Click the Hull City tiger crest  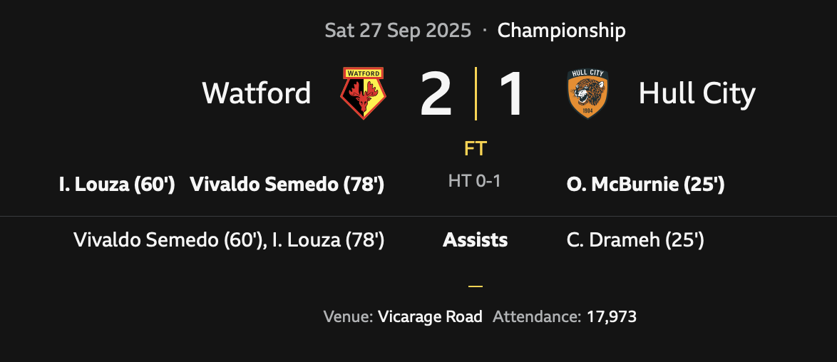(587, 93)
